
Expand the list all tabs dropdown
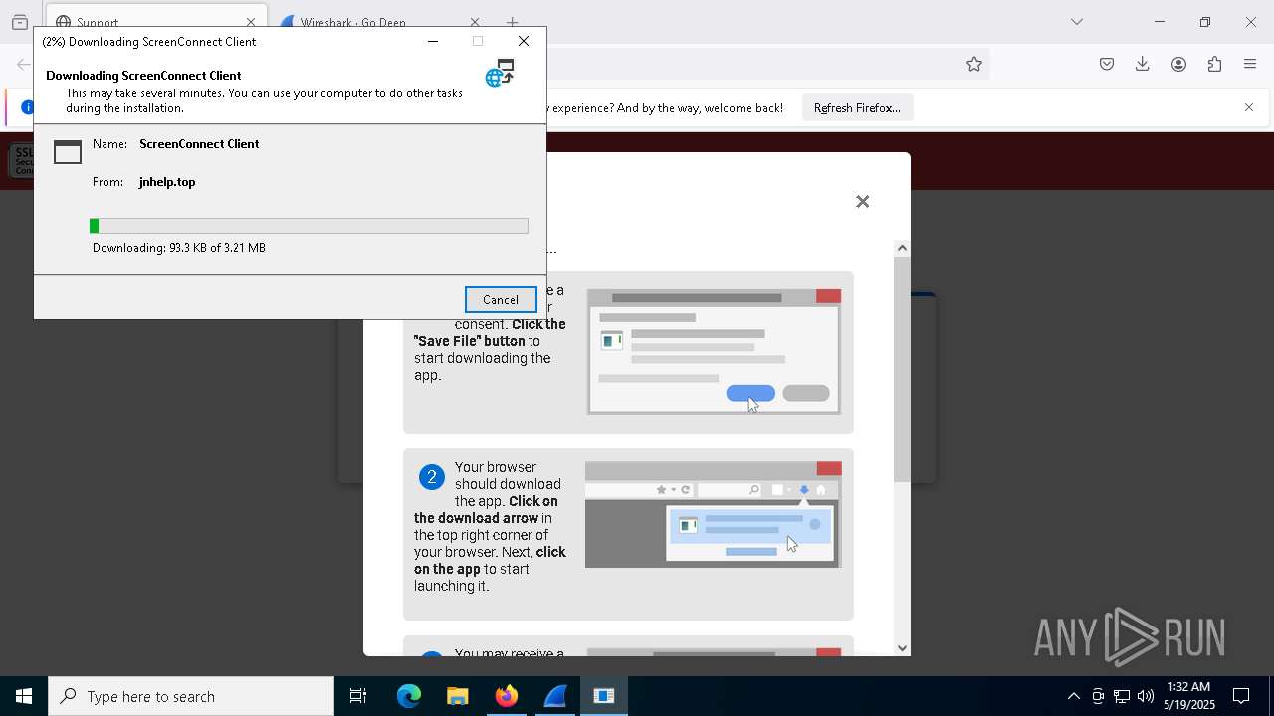coord(1077,22)
